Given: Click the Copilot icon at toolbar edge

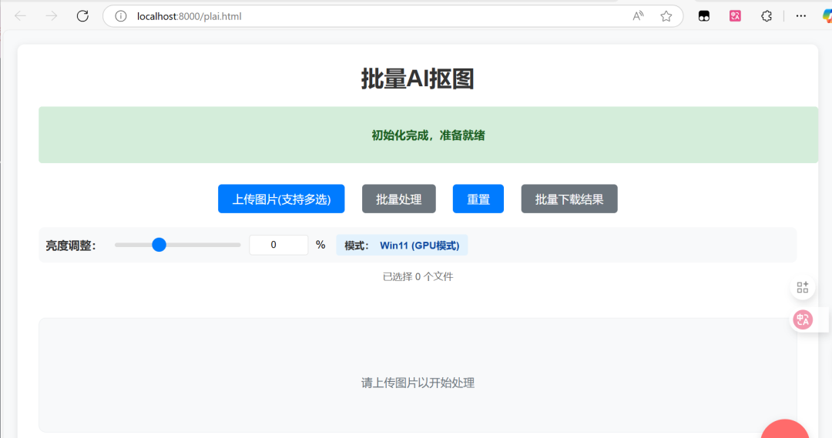Looking at the screenshot, I should click(x=827, y=16).
